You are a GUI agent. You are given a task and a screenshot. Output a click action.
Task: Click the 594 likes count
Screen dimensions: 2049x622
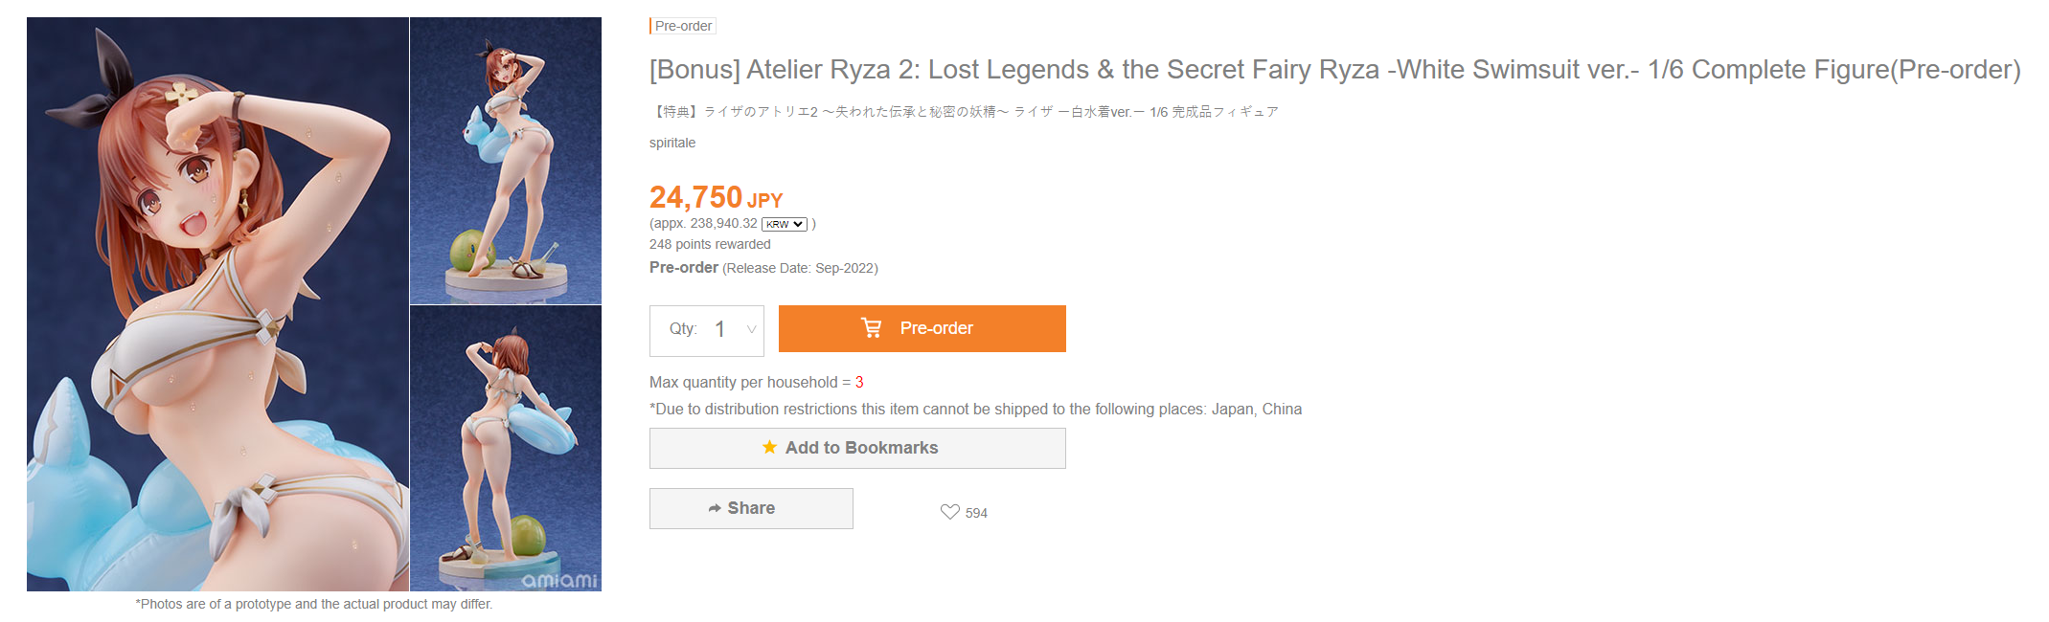pos(976,513)
